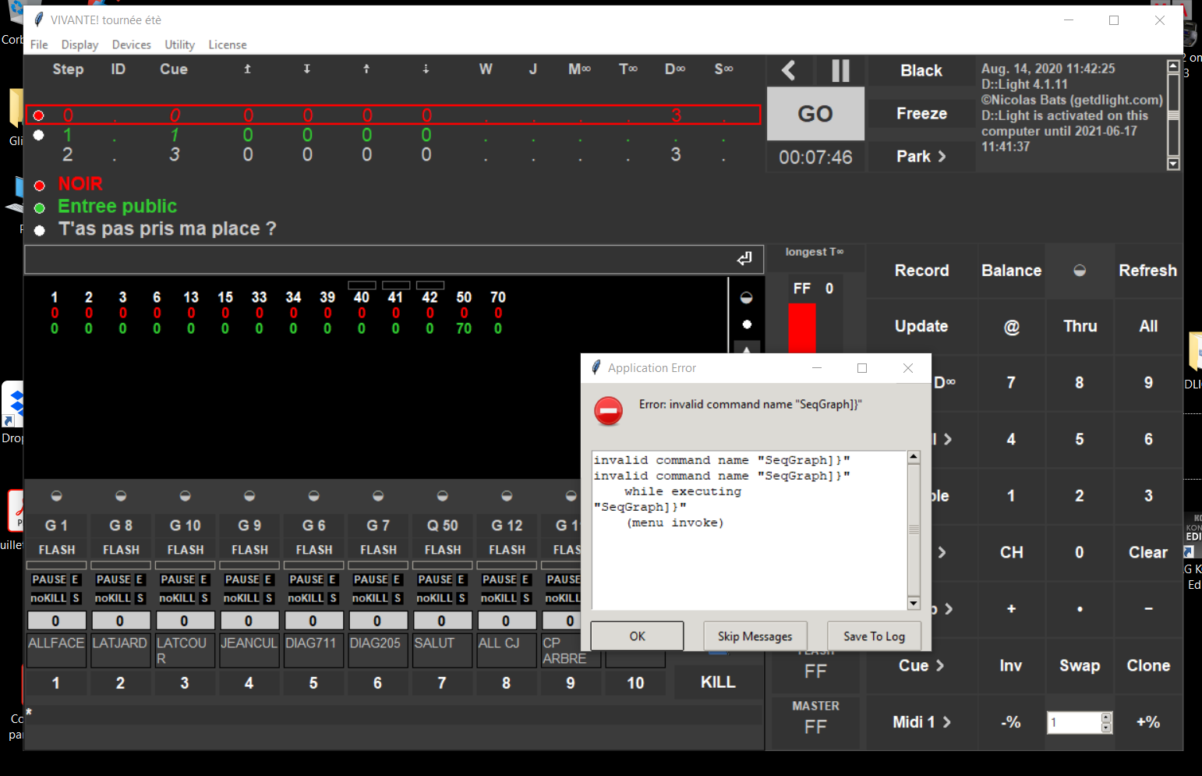This screenshot has height=776, width=1202.
Task: Click the half-circle icon above submaster Q 50
Action: click(x=442, y=496)
